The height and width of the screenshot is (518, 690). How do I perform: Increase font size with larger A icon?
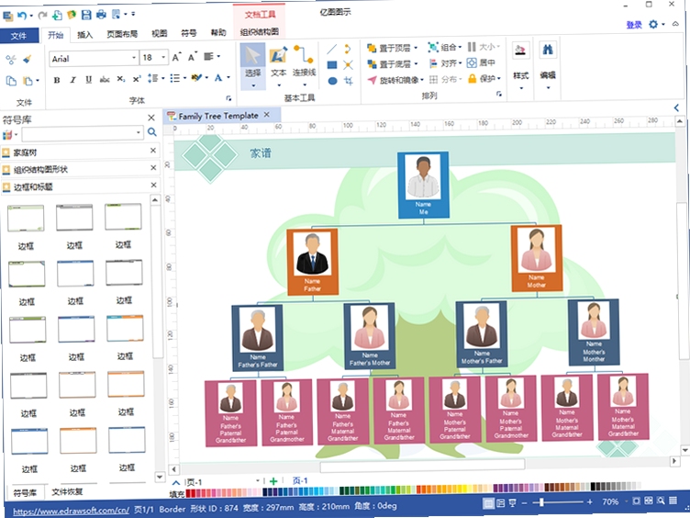[176, 57]
